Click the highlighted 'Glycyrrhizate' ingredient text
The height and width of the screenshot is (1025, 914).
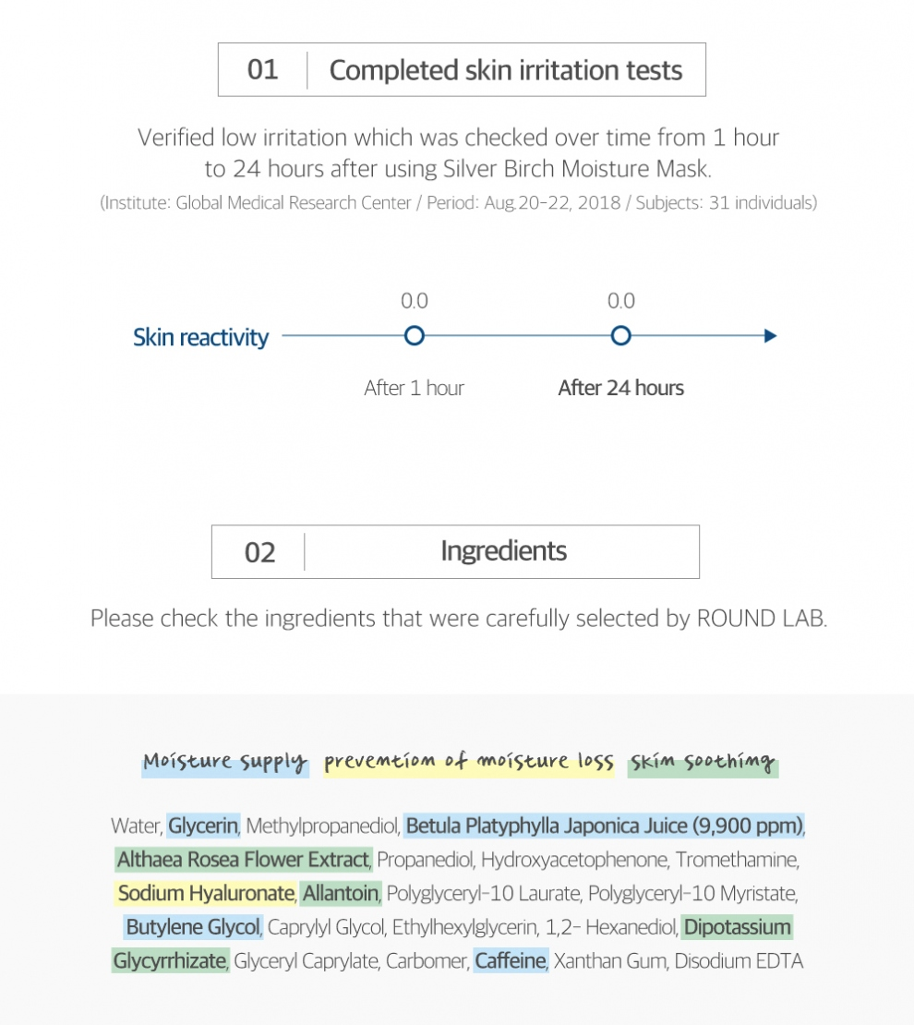(170, 961)
